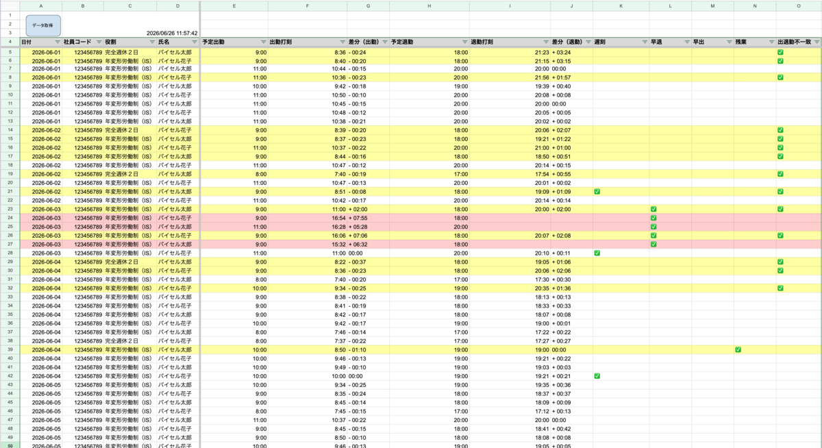Uncheck the 遅刻 checkbox in row 28
The width and height of the screenshot is (822, 448).
click(x=597, y=253)
